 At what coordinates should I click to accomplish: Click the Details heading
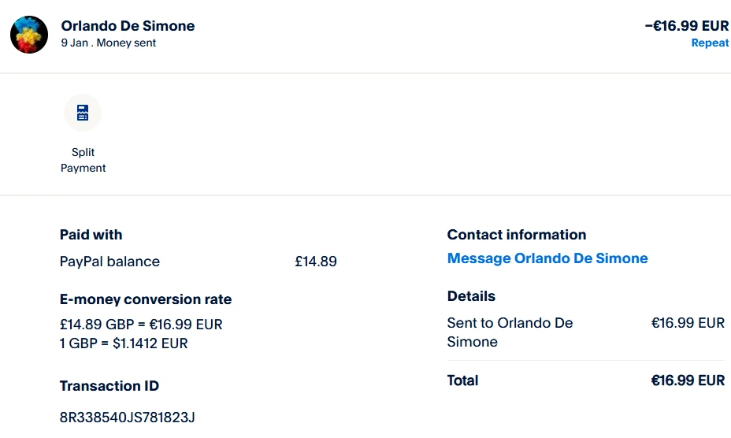(471, 296)
